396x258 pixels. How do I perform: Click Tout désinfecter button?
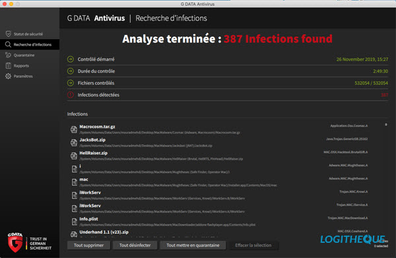point(135,245)
